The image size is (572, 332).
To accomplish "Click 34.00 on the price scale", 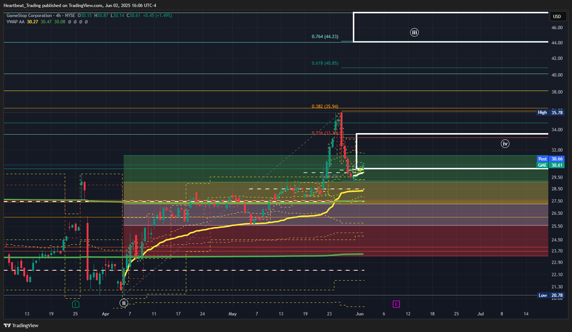I will (x=557, y=130).
